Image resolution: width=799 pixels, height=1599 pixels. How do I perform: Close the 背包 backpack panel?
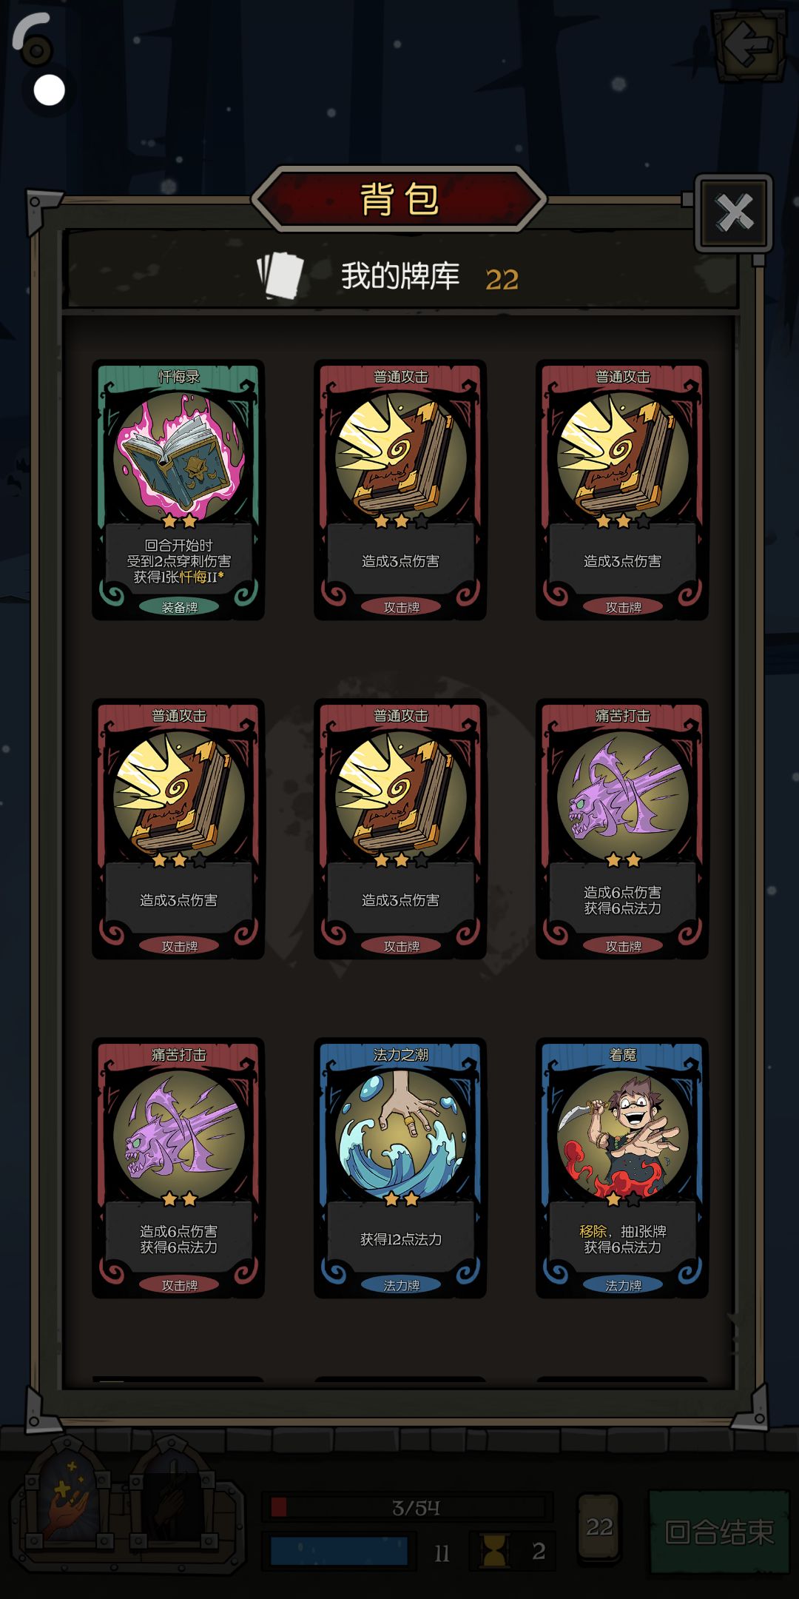coord(734,213)
